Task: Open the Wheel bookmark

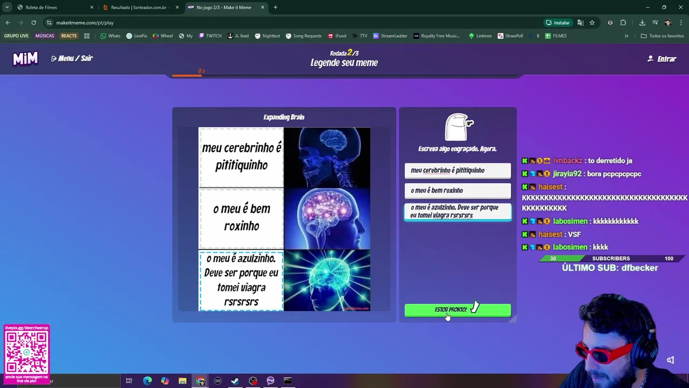Action: pyautogui.click(x=163, y=36)
